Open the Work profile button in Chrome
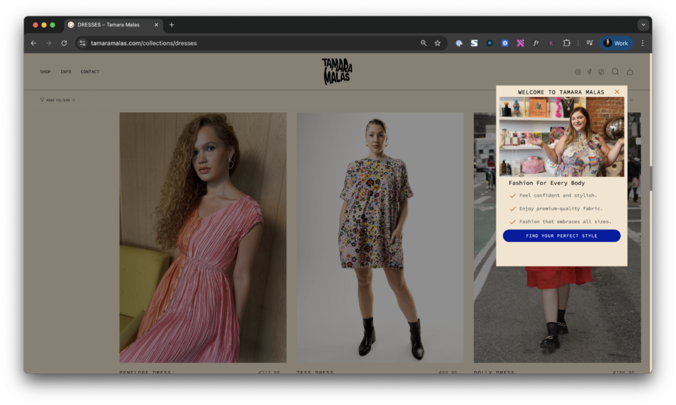Image resolution: width=676 pixels, height=405 pixels. point(615,43)
